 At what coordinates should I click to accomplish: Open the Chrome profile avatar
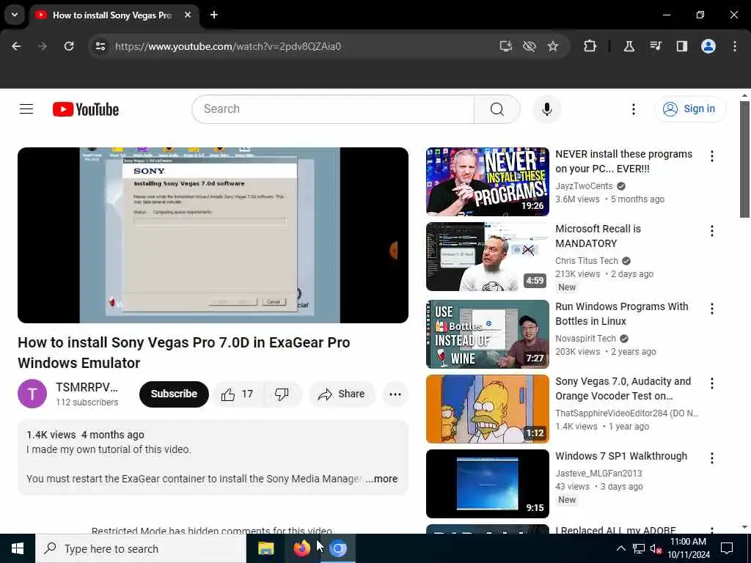[708, 46]
